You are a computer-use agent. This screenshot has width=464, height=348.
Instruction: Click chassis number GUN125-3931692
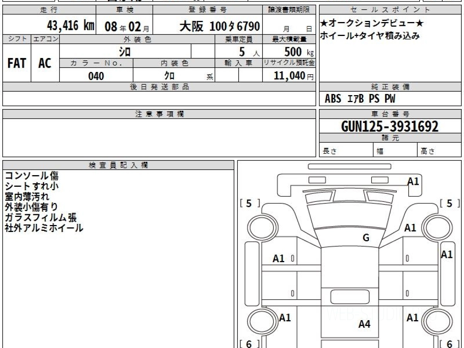point(390,126)
